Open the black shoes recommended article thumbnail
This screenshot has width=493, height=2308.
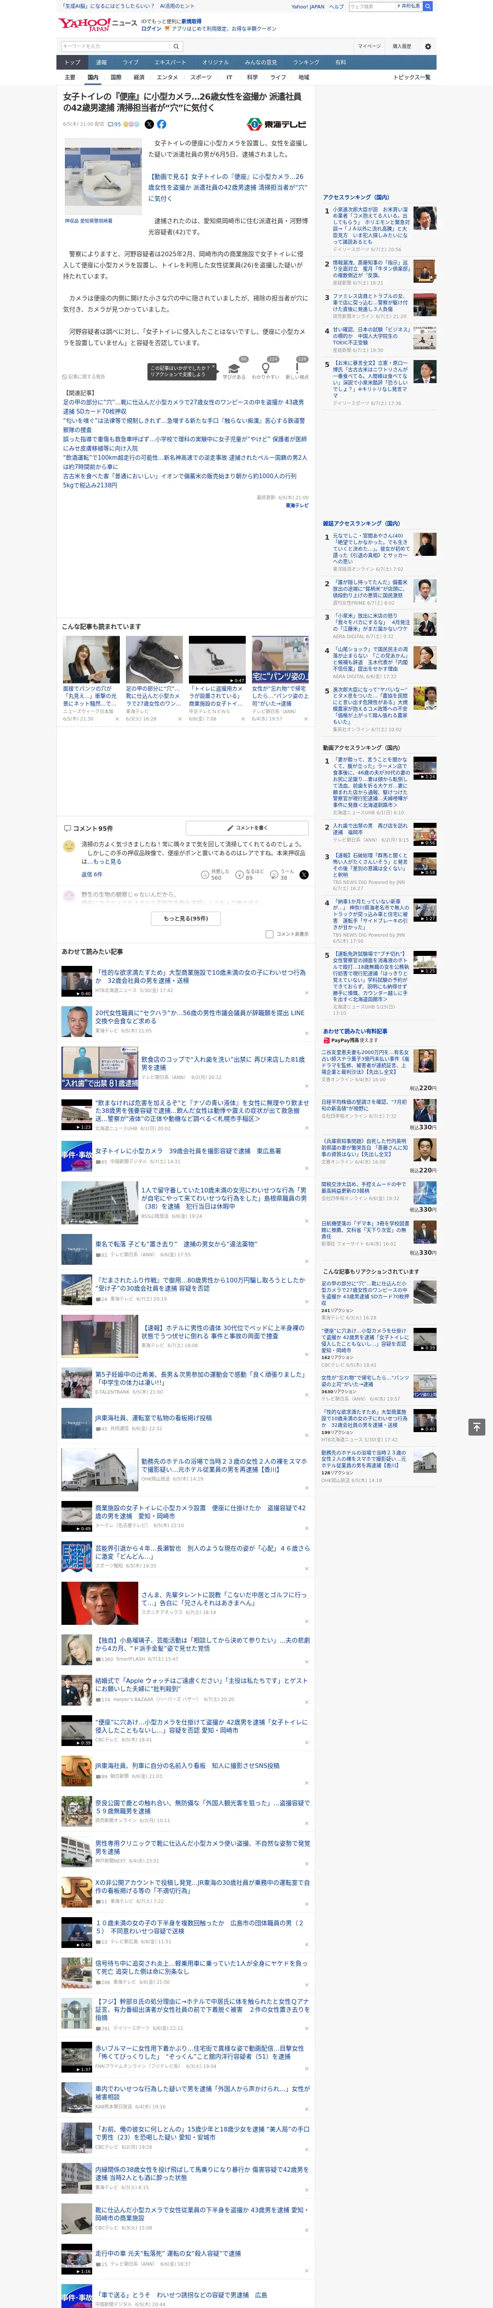[x=154, y=659]
